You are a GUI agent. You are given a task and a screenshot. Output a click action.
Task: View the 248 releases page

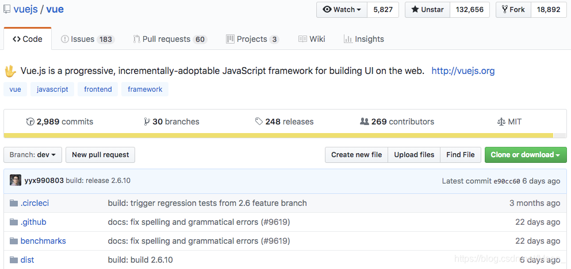285,122
